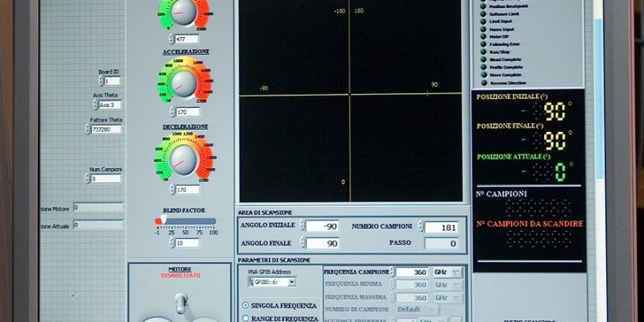Click the Move Complete status LED
The height and width of the screenshot is (322, 644).
coord(483,75)
